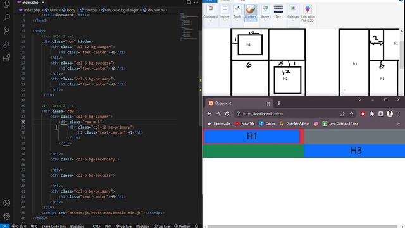Screen dimensions: 405x228
Task: Click the remote window icon in status bar
Action: click(x=4, y=226)
